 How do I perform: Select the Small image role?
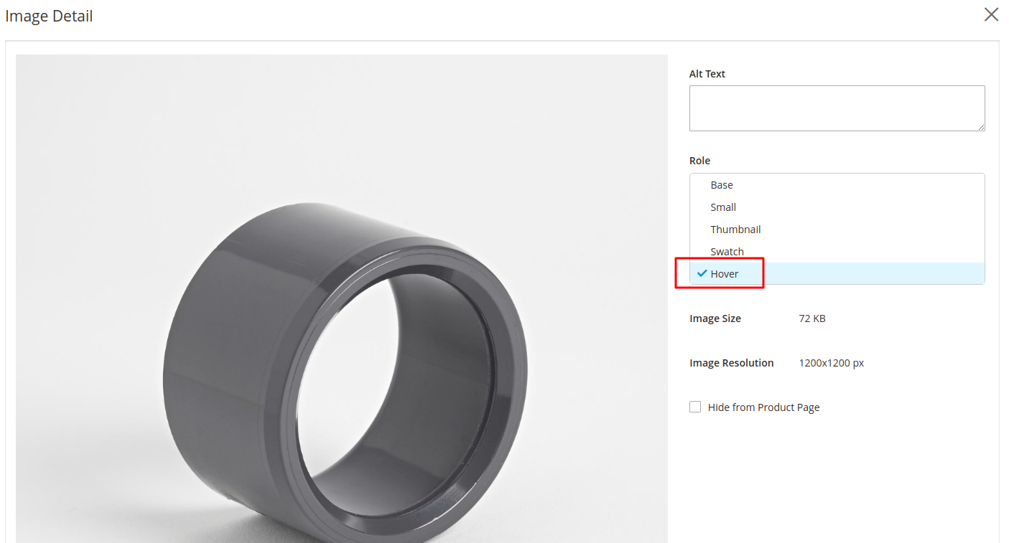pos(723,207)
